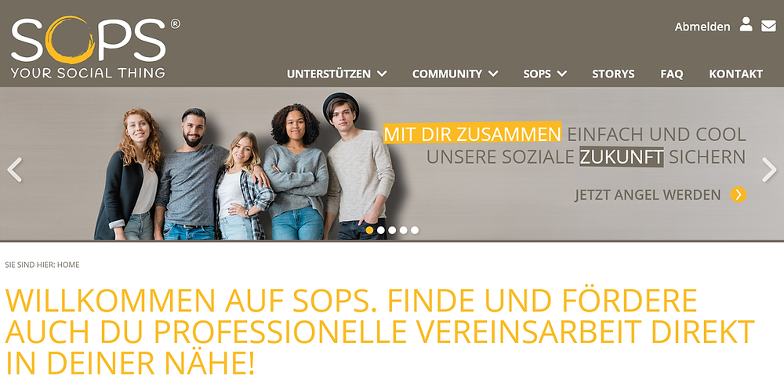Viewport: 784px width, 379px height.
Task: Expand the Unterstützen dropdown menu
Action: [337, 74]
